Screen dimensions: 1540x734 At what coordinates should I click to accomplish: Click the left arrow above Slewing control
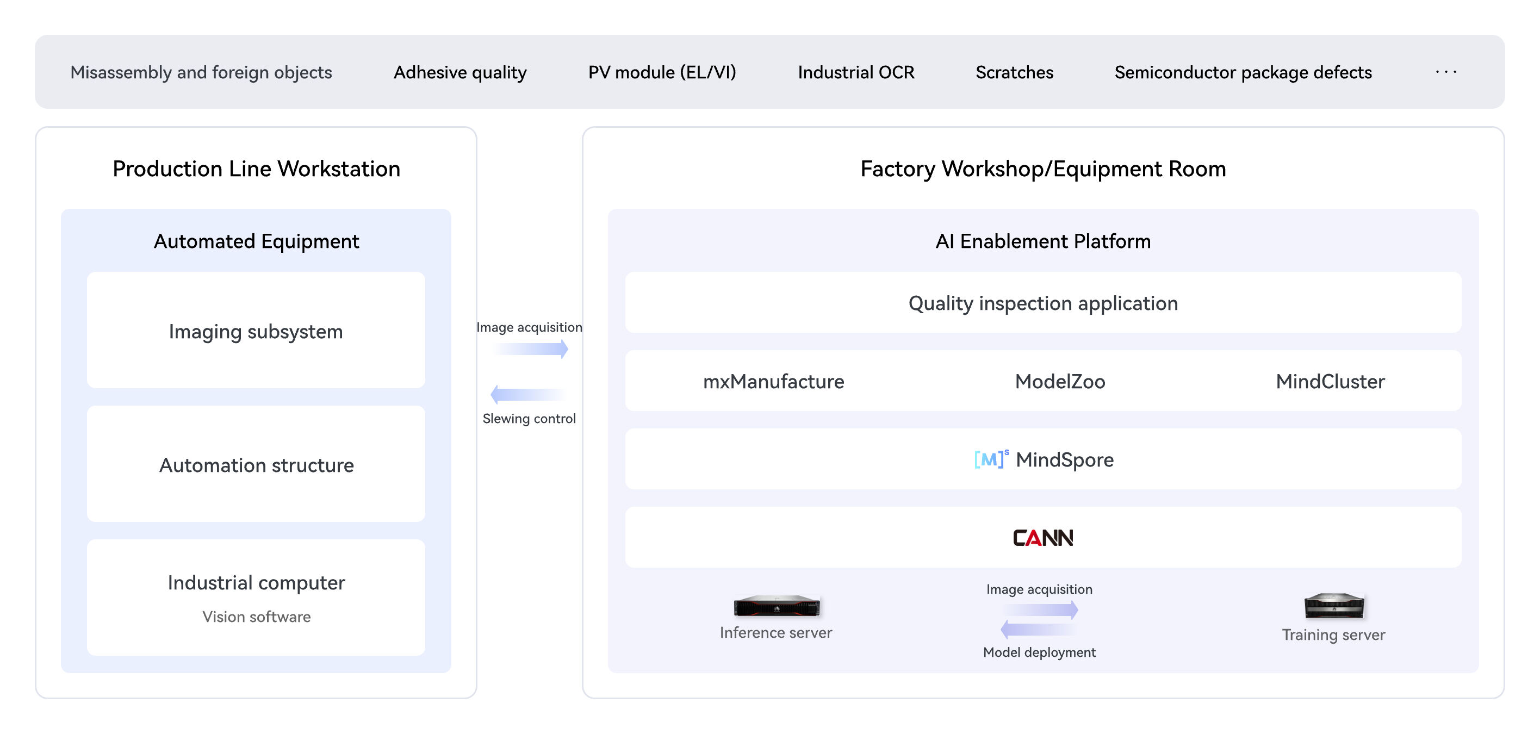click(x=528, y=394)
